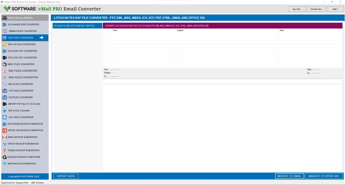Choose GMAIL BACKUP & MIGRATION label
This screenshot has width=345, height=185.
pyautogui.click(x=22, y=137)
